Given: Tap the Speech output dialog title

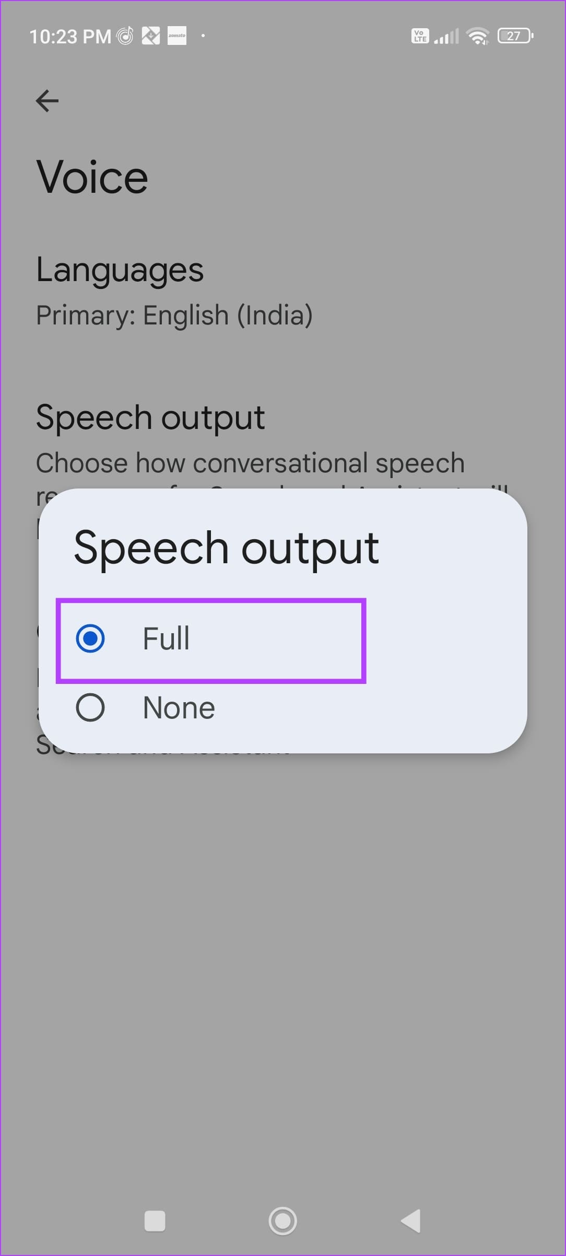Looking at the screenshot, I should (x=227, y=547).
